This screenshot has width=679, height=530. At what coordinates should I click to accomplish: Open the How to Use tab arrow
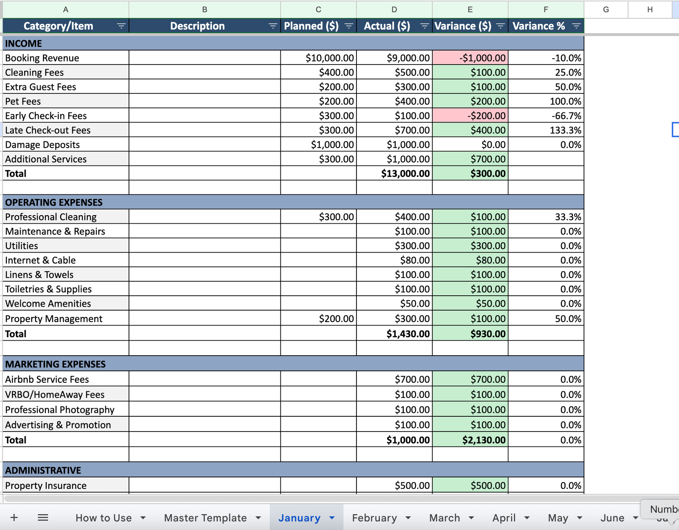(x=143, y=518)
